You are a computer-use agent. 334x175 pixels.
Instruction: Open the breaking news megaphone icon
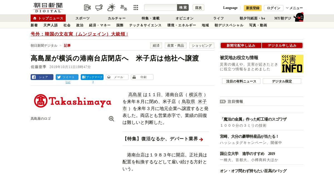point(99,7)
